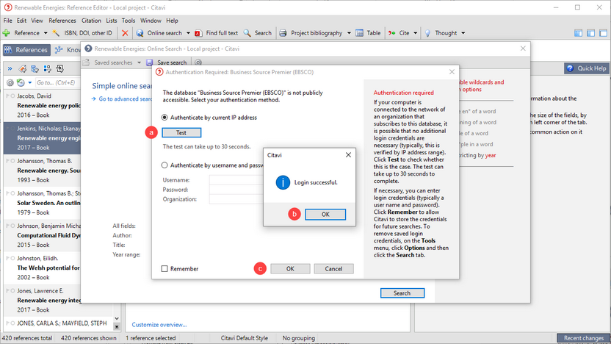Click the Saved searches folder icon
The width and height of the screenshot is (611, 344).
(87, 62)
